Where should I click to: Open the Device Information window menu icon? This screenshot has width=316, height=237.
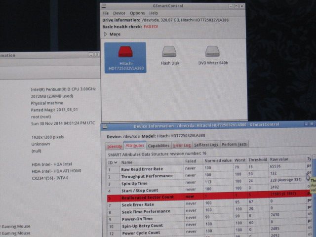(x=105, y=127)
